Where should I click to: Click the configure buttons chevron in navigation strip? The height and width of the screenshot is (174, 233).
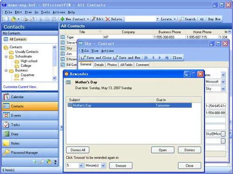click(55, 162)
